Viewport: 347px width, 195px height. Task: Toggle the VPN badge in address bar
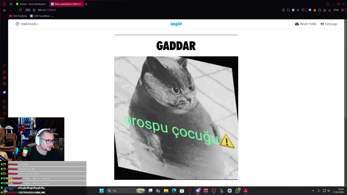tap(28, 10)
